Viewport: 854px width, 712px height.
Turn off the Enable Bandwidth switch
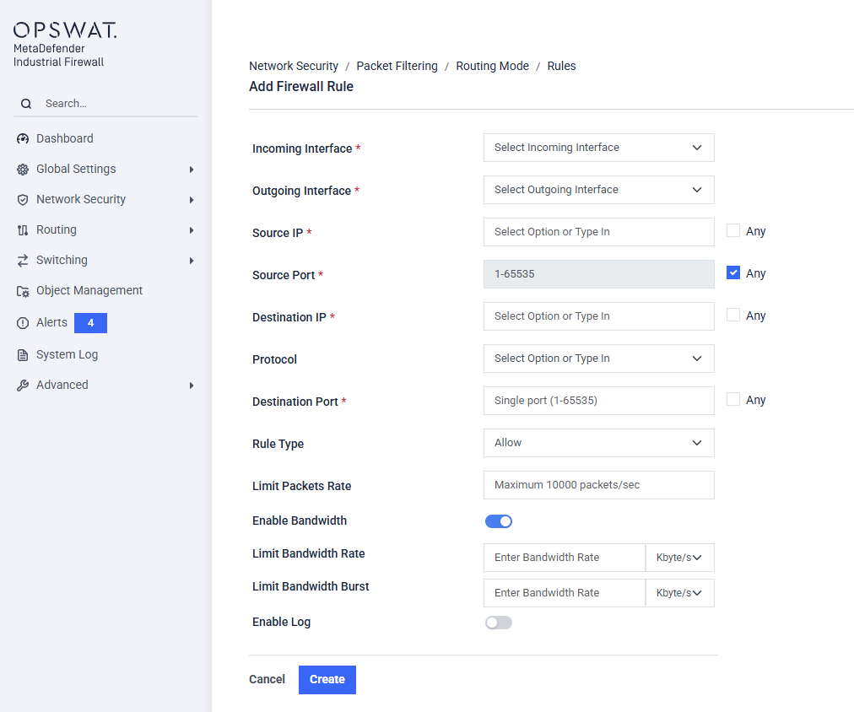pyautogui.click(x=499, y=521)
